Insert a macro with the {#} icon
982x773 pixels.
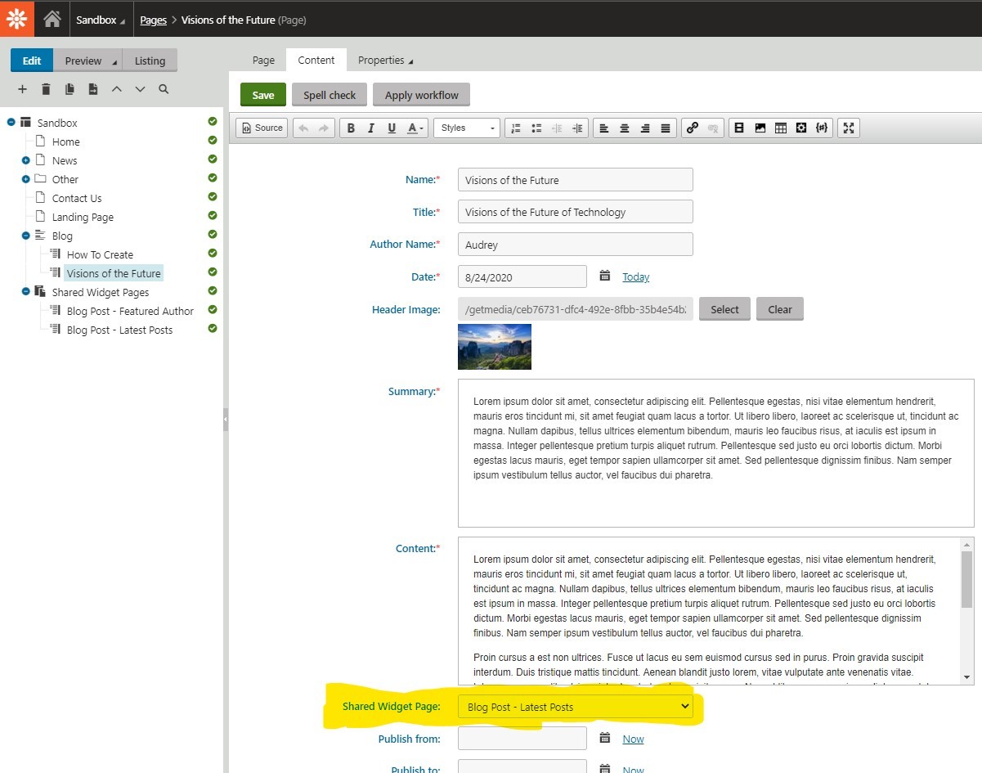[822, 128]
